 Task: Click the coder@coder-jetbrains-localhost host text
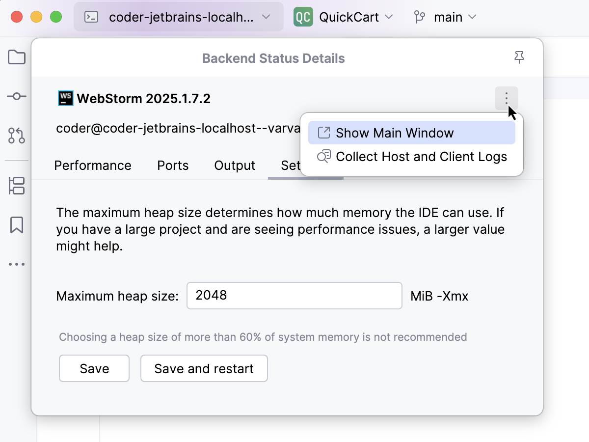pyautogui.click(x=178, y=129)
